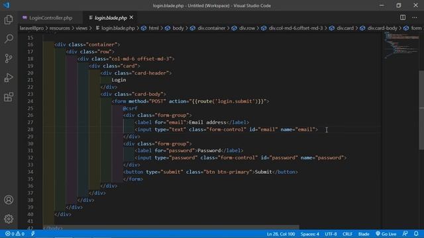Click the div.container breadcrumb
This screenshot has height=238, width=424.
point(208,28)
